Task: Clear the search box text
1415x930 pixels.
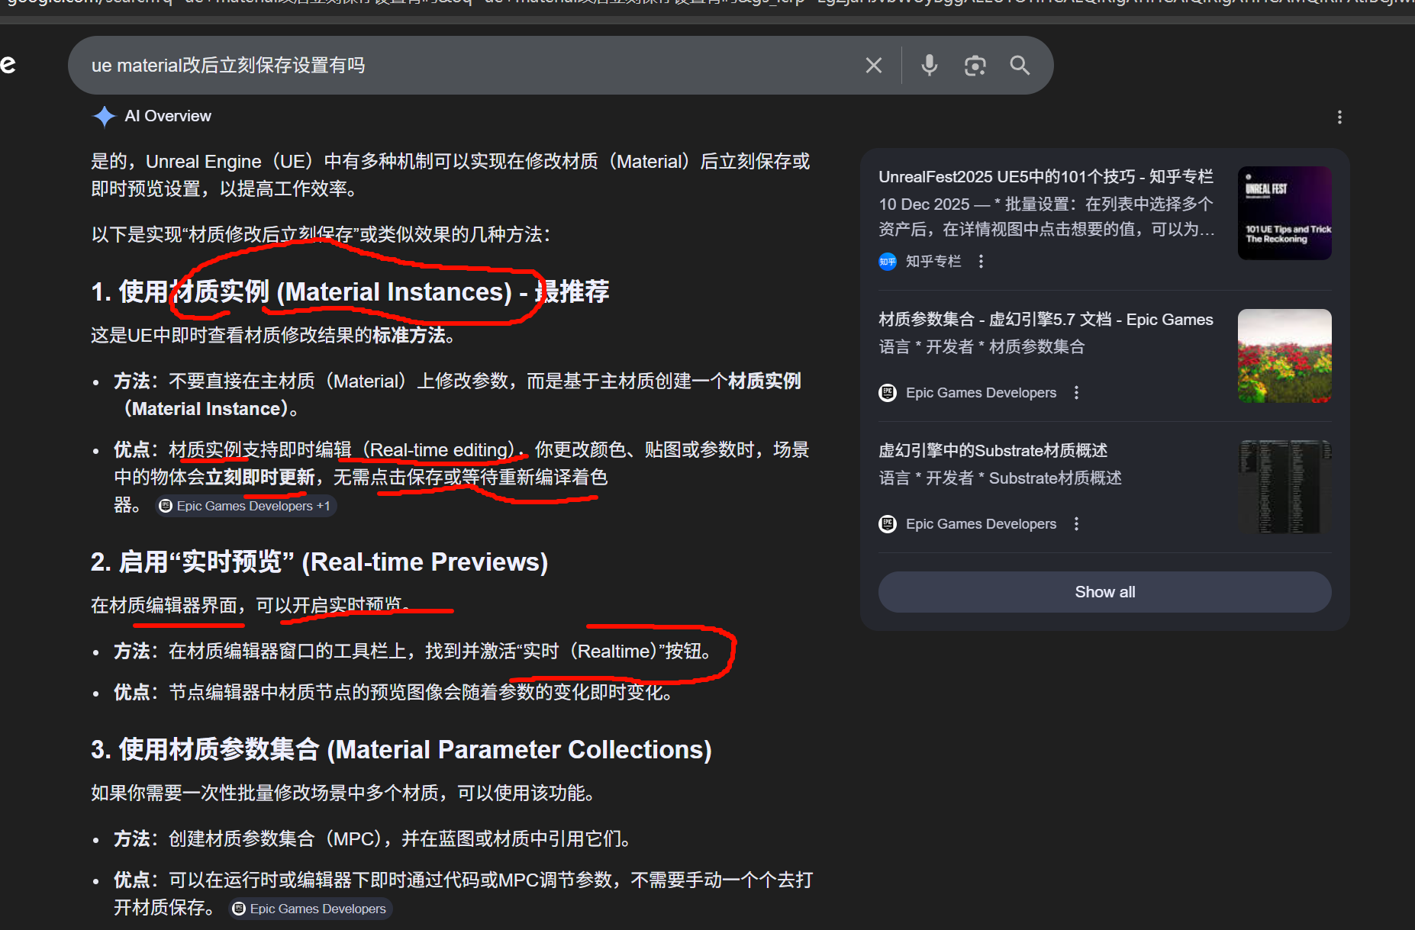Action: pyautogui.click(x=874, y=66)
